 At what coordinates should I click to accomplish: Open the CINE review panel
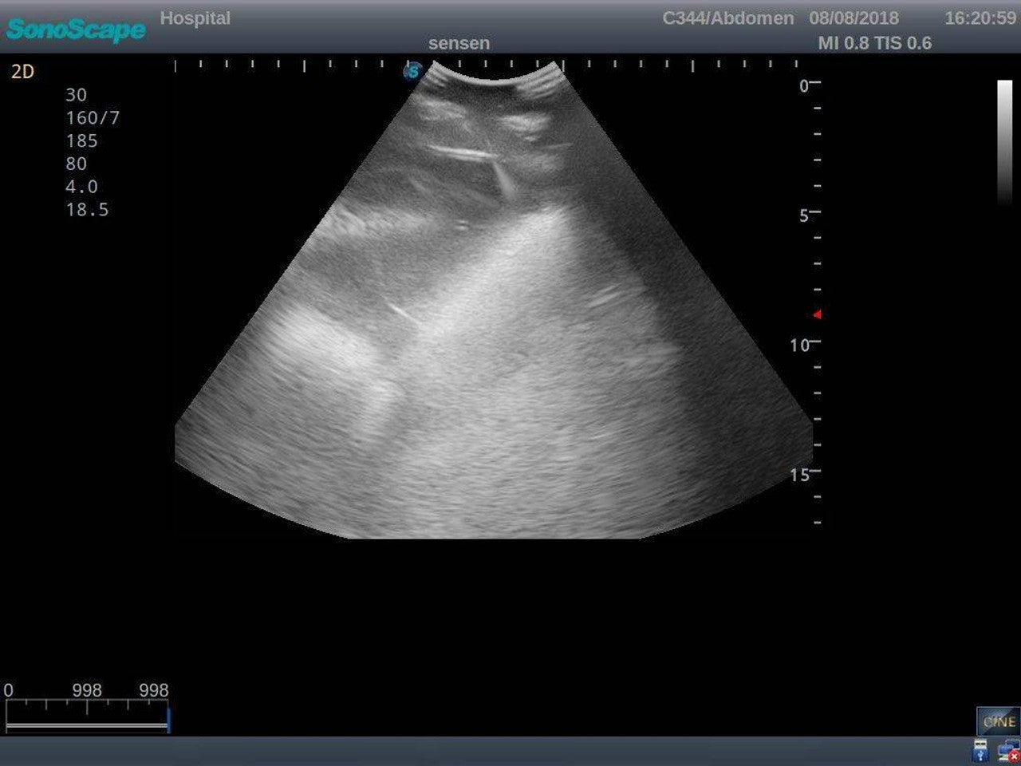pos(997,721)
